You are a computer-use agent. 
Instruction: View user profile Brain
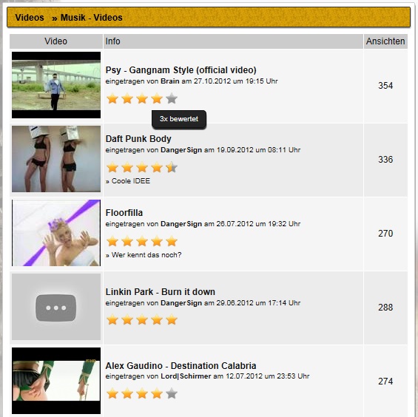coord(170,81)
